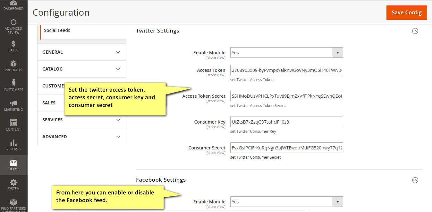The image size is (432, 212).
Task: Click the set Twitter Access Token link
Action: pyautogui.click(x=252, y=79)
